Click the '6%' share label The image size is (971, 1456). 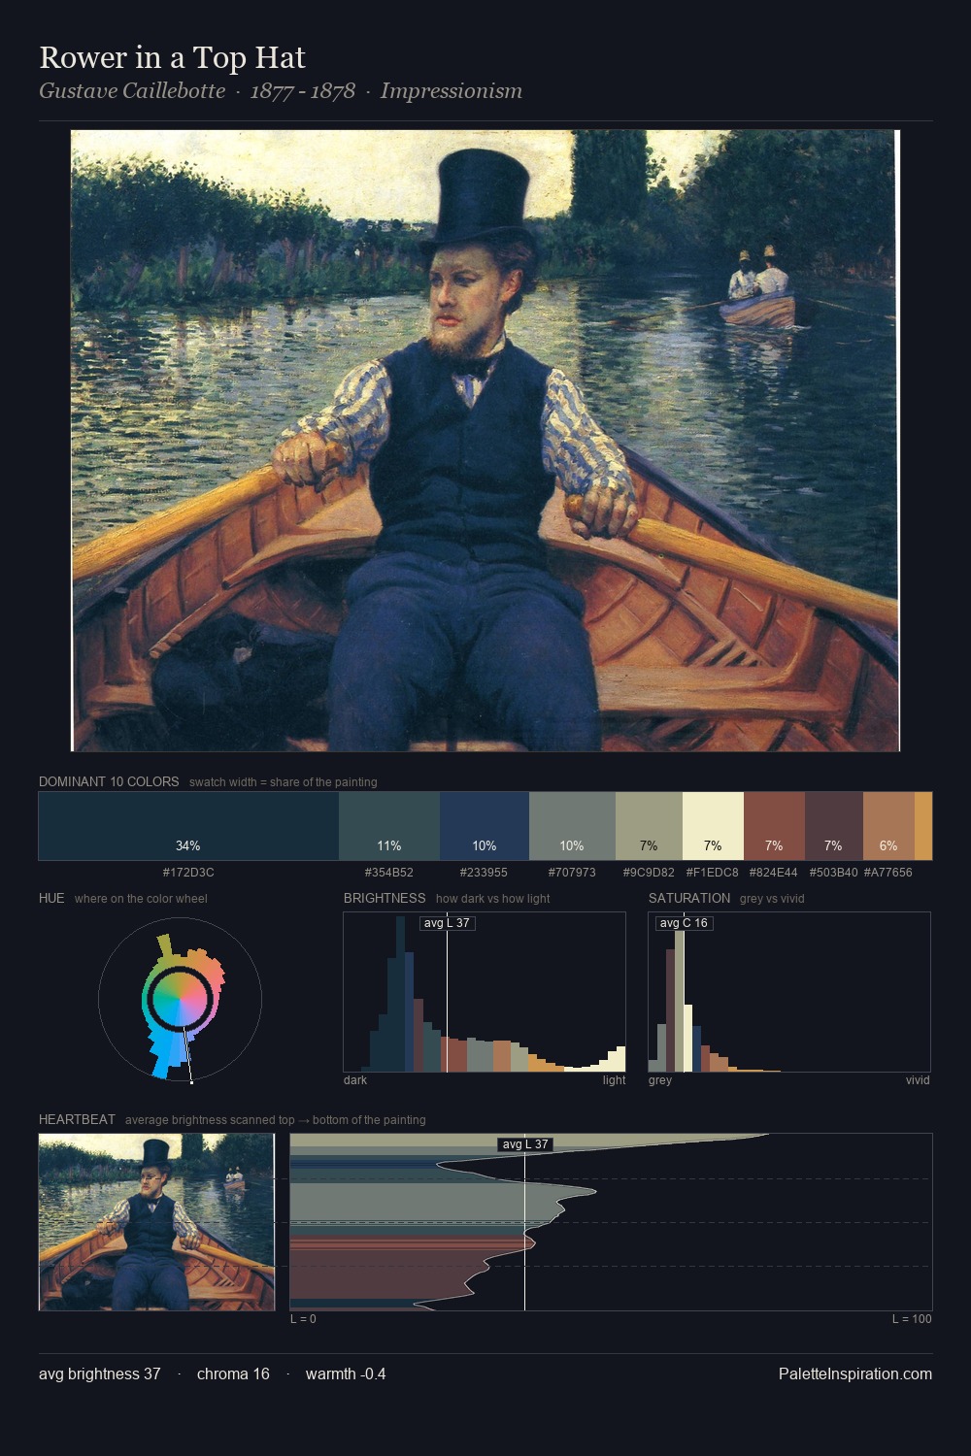tap(888, 845)
